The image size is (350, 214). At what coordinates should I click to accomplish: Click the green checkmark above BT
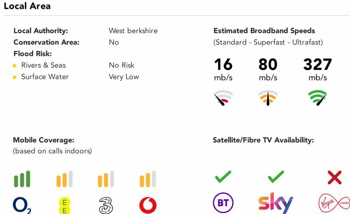pyautogui.click(x=223, y=177)
